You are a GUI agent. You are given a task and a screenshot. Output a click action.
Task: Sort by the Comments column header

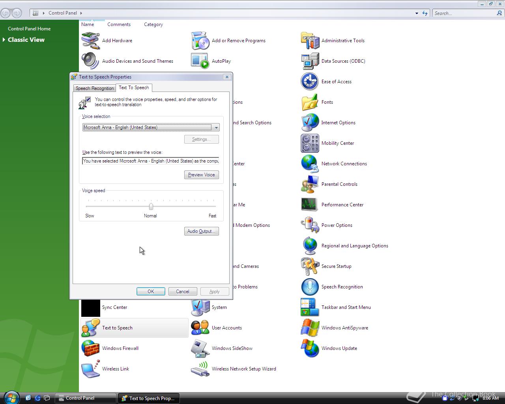click(119, 24)
